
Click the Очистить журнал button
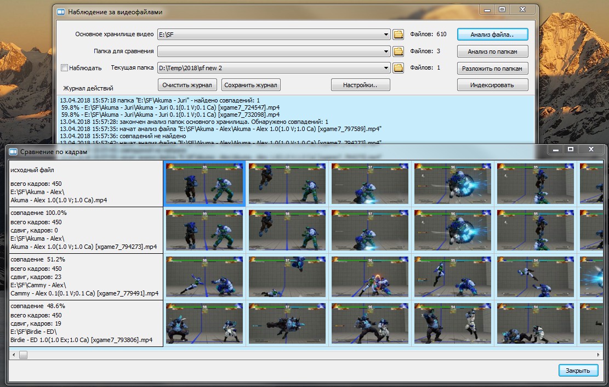(x=187, y=85)
